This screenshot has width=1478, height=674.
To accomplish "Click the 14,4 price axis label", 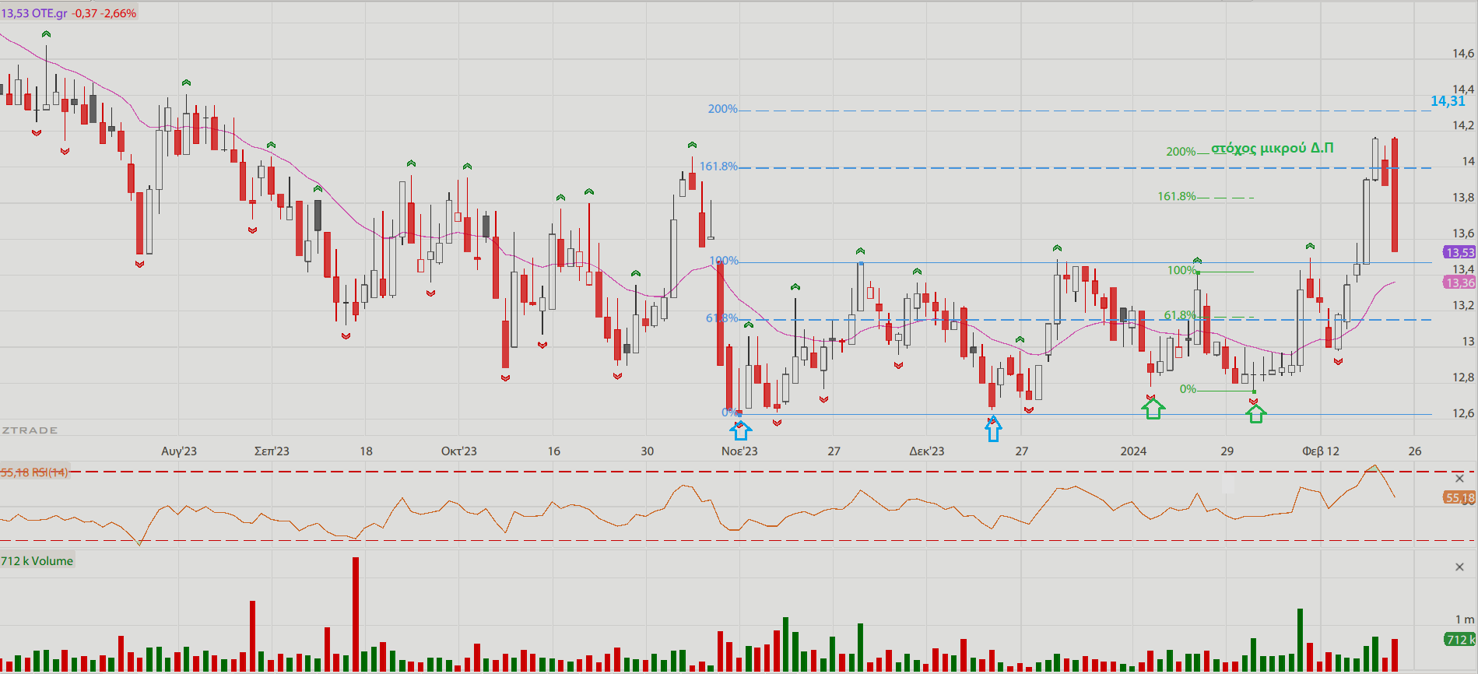I will coord(1463,90).
